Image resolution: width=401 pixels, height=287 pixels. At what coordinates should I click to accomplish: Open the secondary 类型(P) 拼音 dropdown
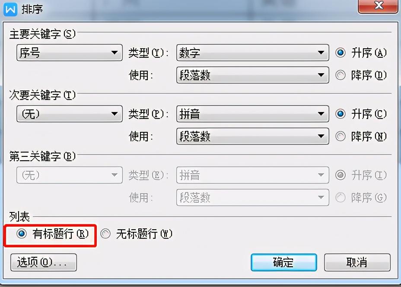pyautogui.click(x=253, y=114)
